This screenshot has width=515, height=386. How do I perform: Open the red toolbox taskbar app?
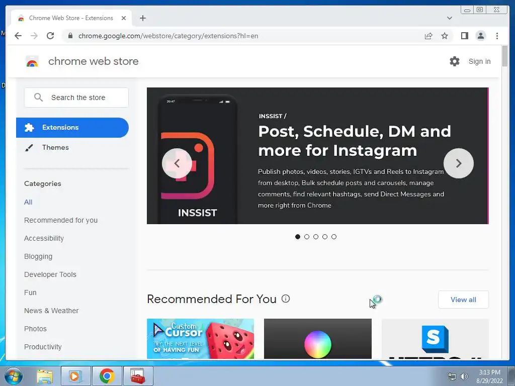click(x=138, y=376)
